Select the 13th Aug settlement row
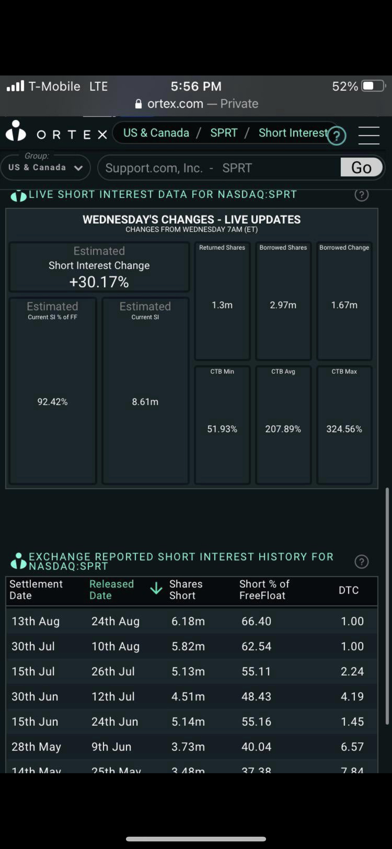The height and width of the screenshot is (849, 392). (192, 621)
